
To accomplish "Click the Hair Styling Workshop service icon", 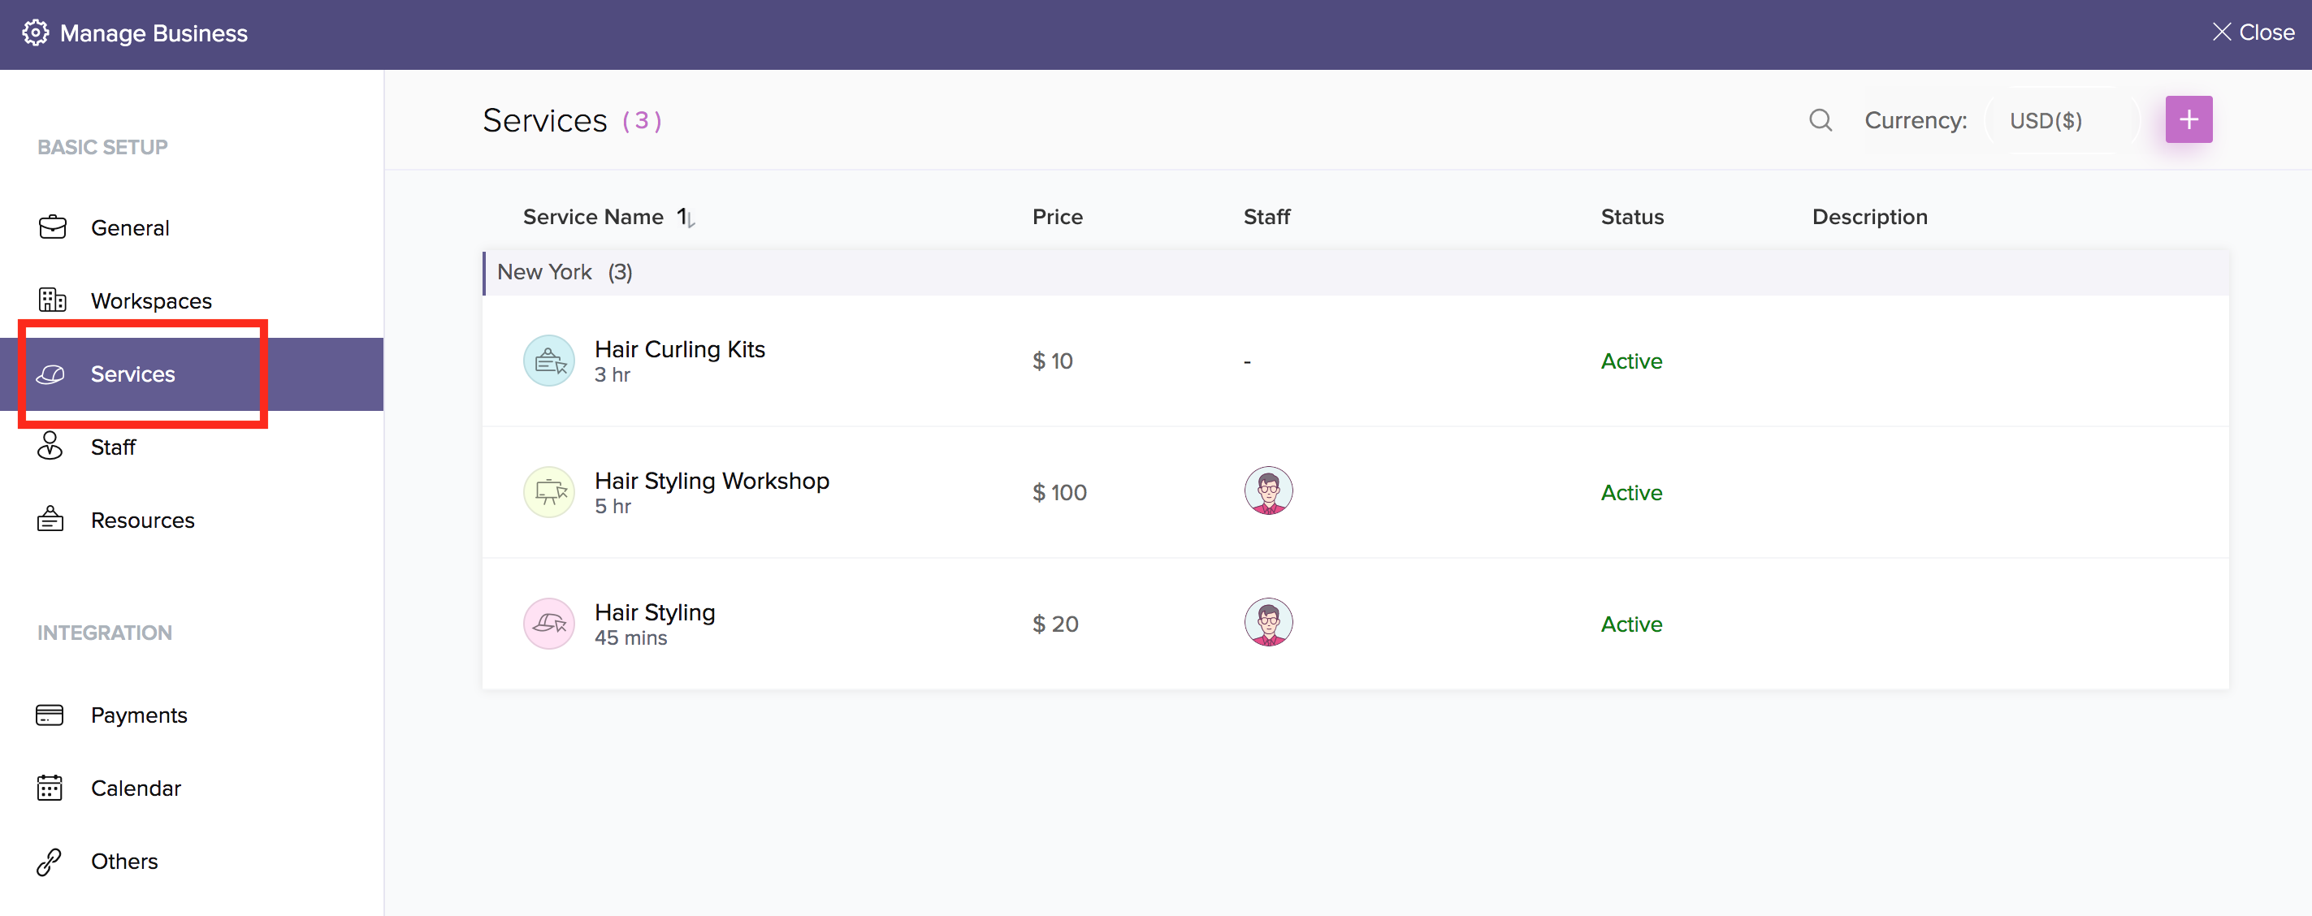I will 548,493.
